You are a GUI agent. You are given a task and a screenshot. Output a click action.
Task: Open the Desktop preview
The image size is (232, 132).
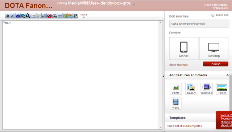pos(214,48)
